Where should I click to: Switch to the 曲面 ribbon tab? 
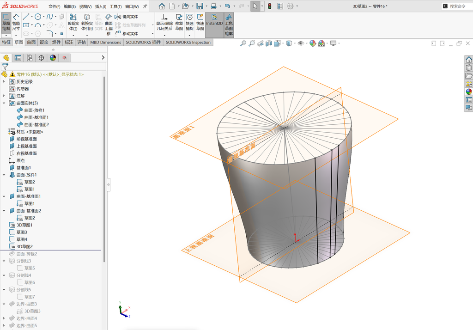tap(31, 42)
